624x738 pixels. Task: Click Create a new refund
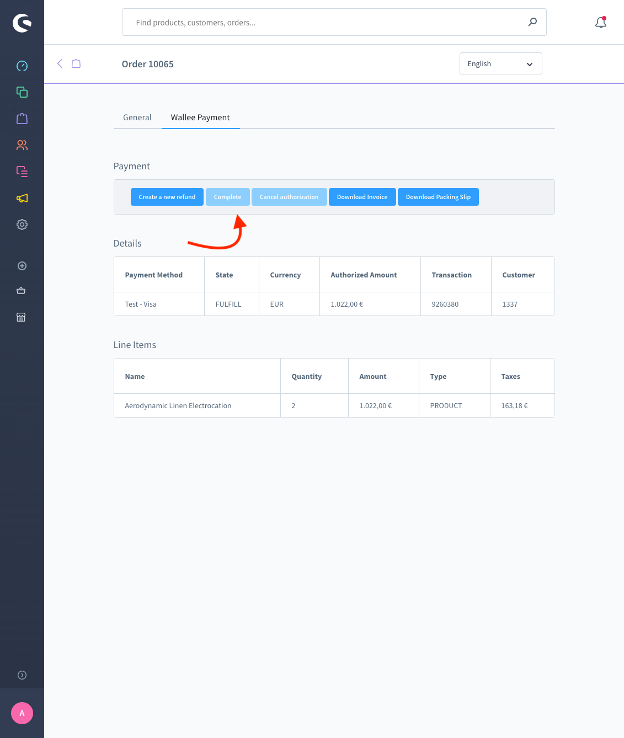click(x=167, y=197)
